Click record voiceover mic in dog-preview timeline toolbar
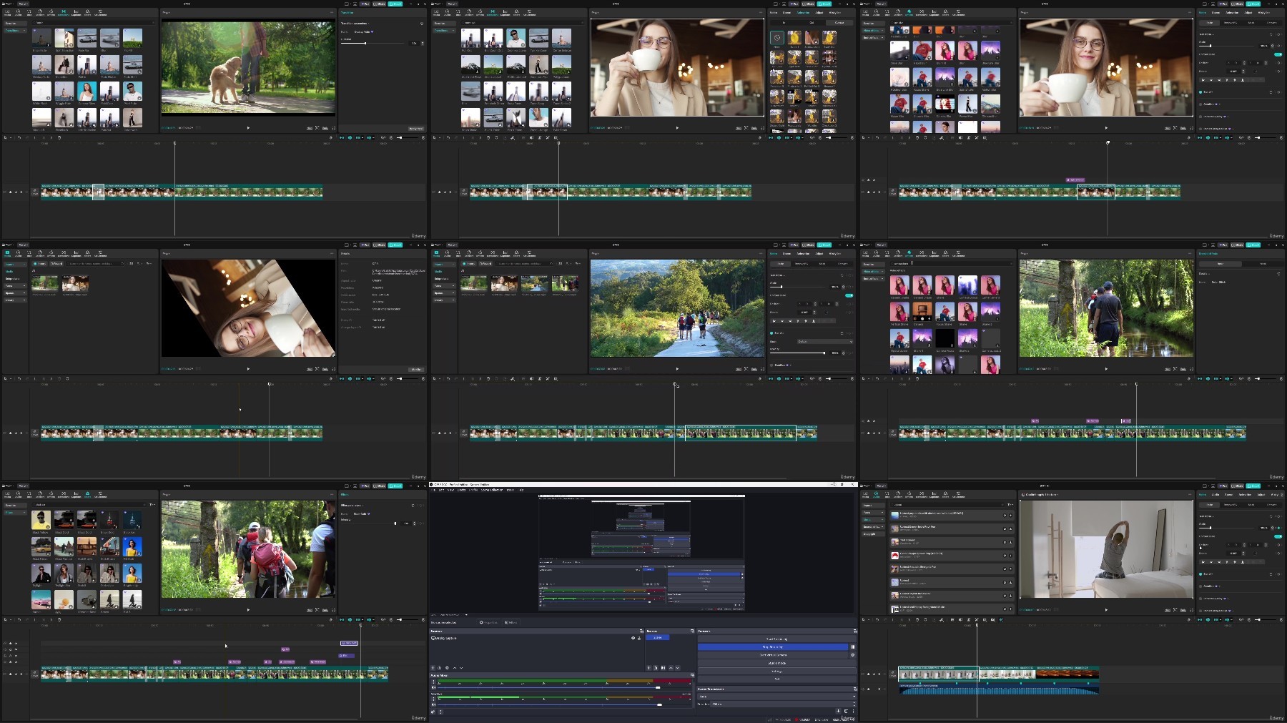The height and width of the screenshot is (723, 1287). click(x=331, y=137)
